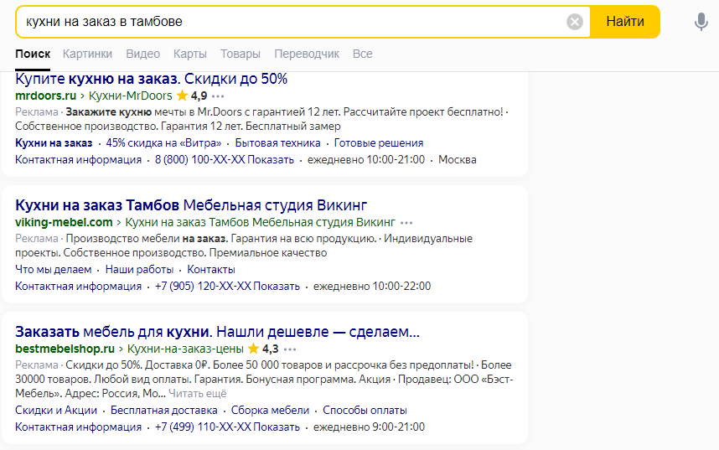Open the Кухни-MrDoors breadcrumb link

pos(130,96)
